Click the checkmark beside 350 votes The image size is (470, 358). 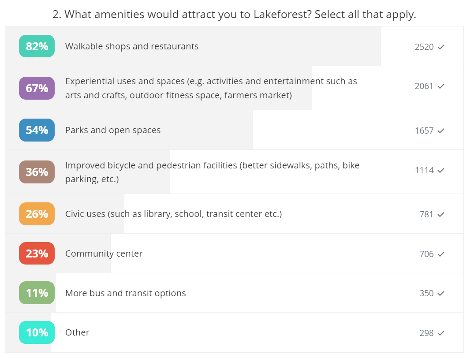tap(441, 293)
